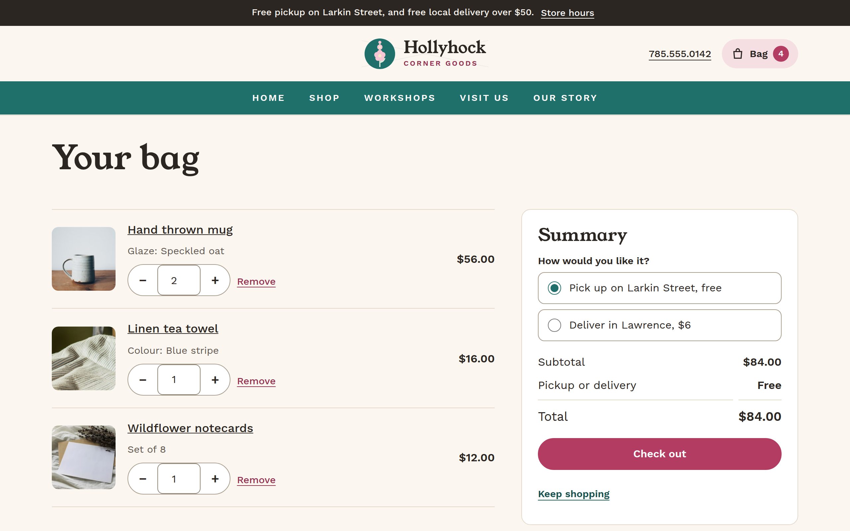
Task: Click the $16.00 tea towel price
Action: [x=476, y=358]
